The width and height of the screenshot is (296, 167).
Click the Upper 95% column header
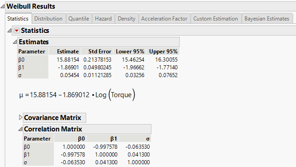(163, 52)
